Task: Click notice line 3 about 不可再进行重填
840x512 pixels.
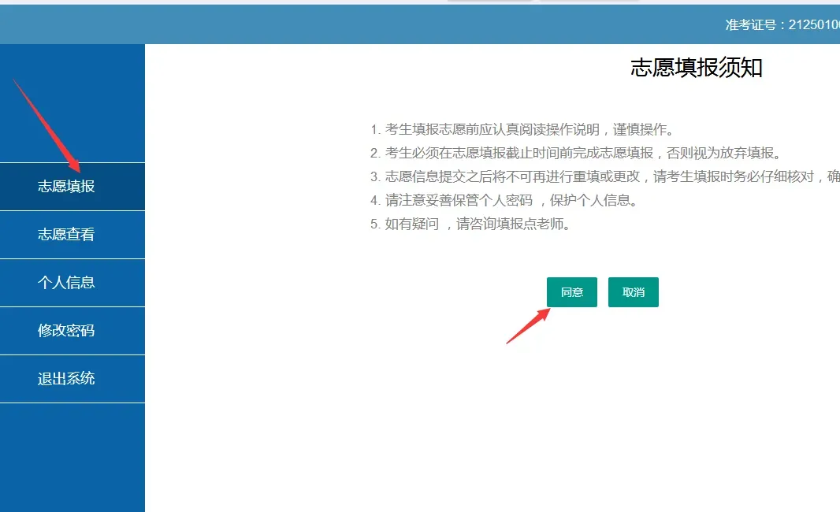Action: (x=605, y=176)
